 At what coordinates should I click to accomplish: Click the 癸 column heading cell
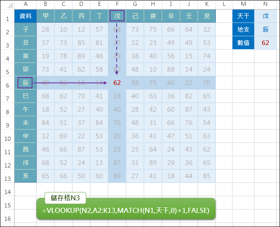click(207, 16)
